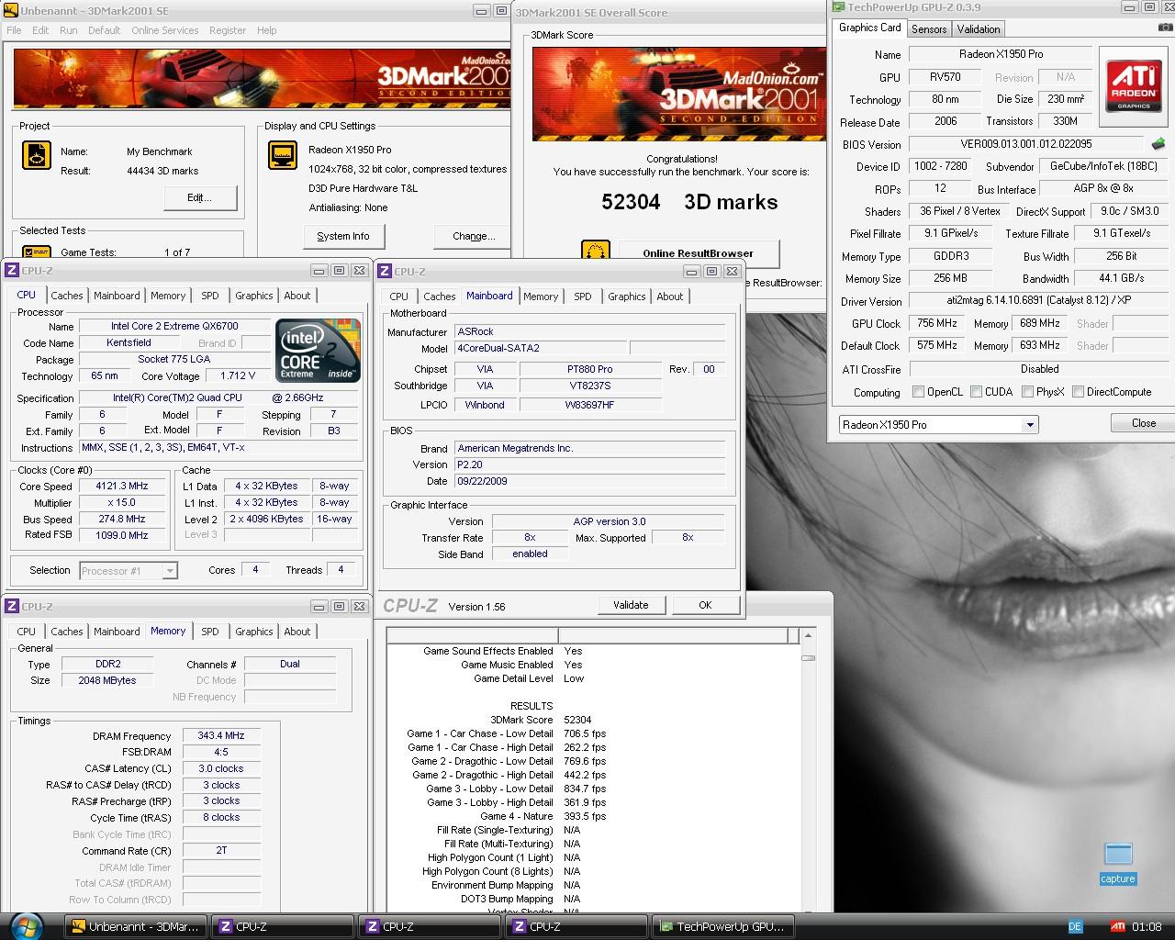Open the capture folder on desktop
Screen dimensions: 1175x940
(1118, 863)
